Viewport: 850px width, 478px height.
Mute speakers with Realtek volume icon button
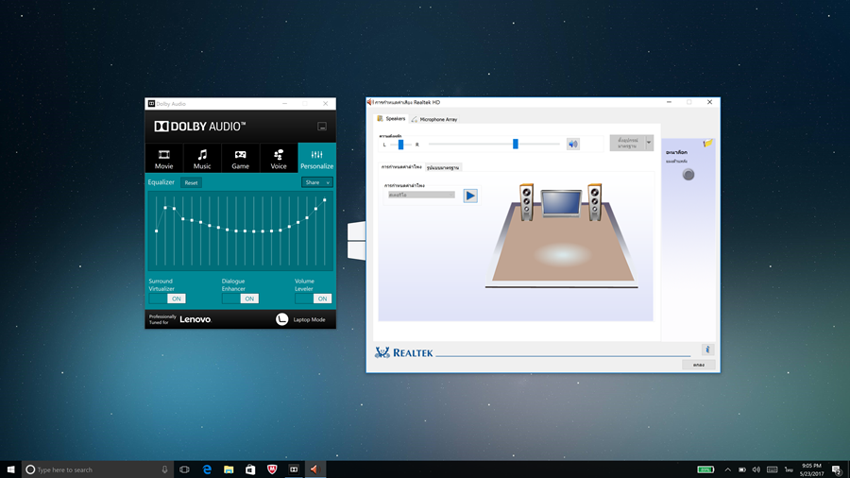pos(573,144)
